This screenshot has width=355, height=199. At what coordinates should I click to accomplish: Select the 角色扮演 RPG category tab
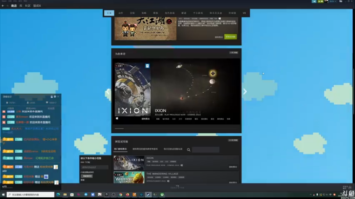(x=170, y=13)
